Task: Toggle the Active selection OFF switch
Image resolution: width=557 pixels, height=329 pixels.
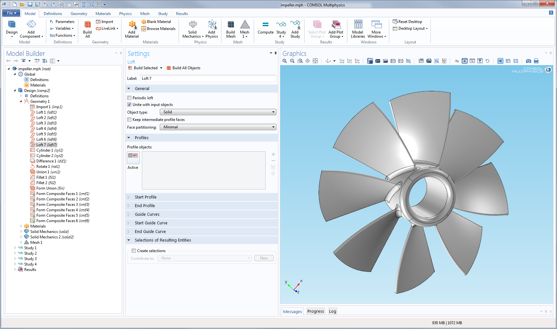Action: tap(133, 155)
